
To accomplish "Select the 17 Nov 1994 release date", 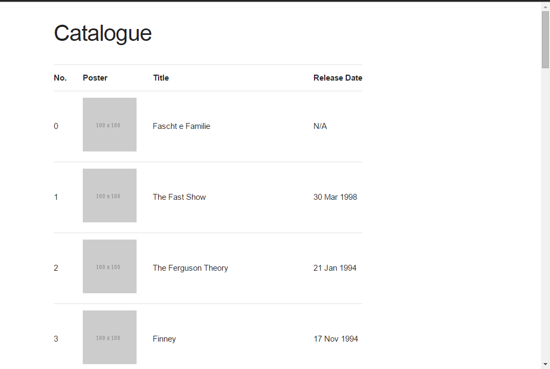I will (335, 339).
